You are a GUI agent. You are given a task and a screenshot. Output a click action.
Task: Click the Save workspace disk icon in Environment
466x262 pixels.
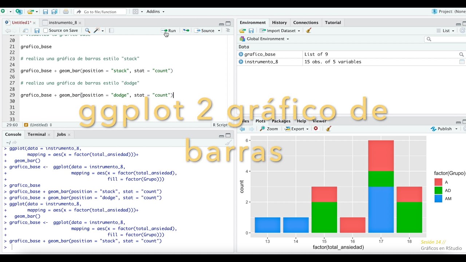point(251,31)
